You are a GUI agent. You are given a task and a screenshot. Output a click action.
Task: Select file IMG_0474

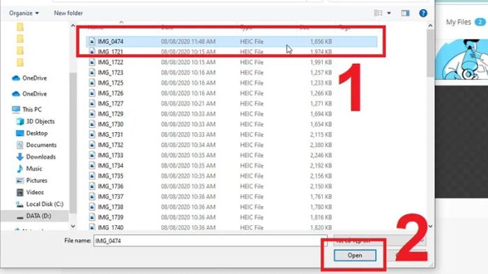click(231, 42)
